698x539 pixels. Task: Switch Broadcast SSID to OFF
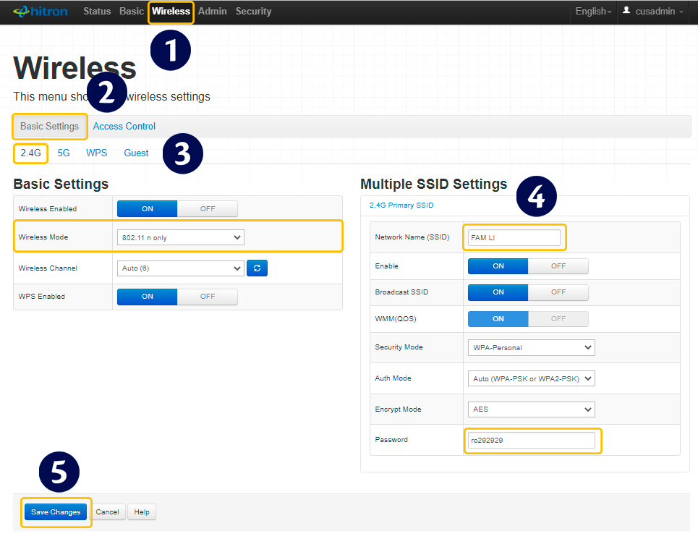click(558, 292)
